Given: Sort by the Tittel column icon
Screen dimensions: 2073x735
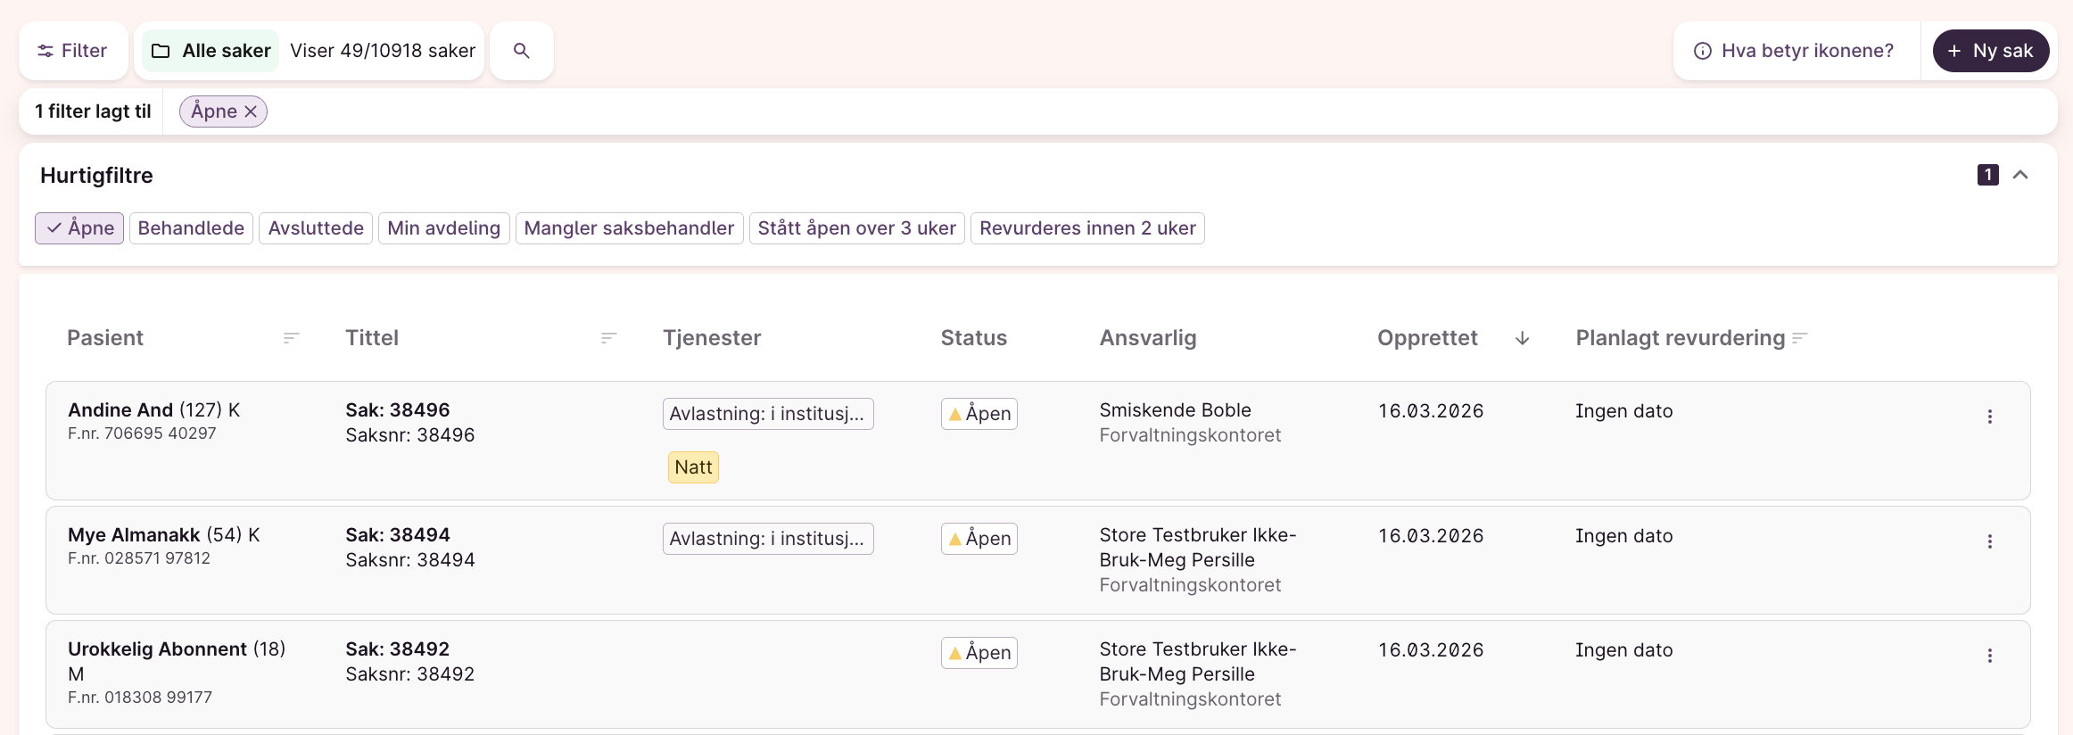Looking at the screenshot, I should (x=608, y=338).
